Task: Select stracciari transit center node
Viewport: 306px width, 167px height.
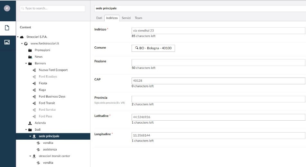Action: (54, 156)
